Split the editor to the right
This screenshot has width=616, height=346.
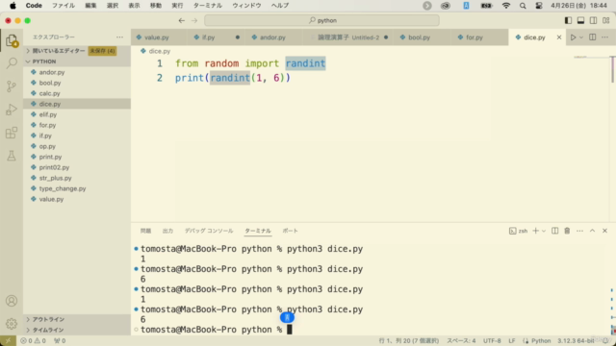coord(593,37)
